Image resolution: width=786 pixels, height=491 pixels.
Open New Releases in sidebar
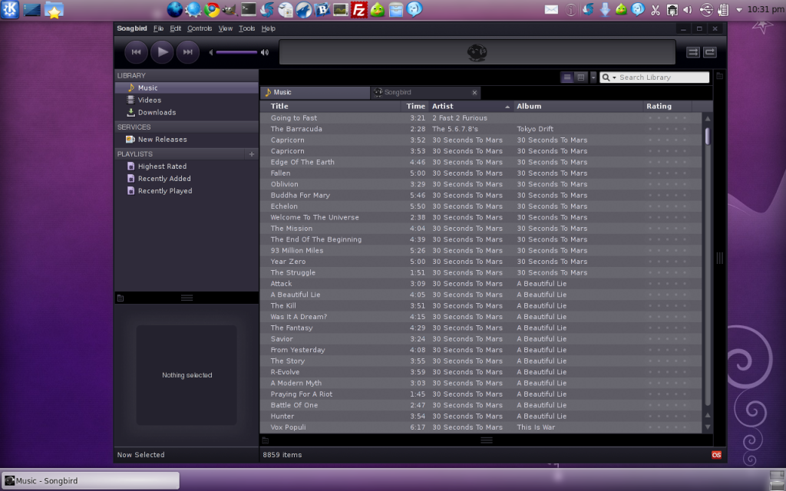pos(162,140)
